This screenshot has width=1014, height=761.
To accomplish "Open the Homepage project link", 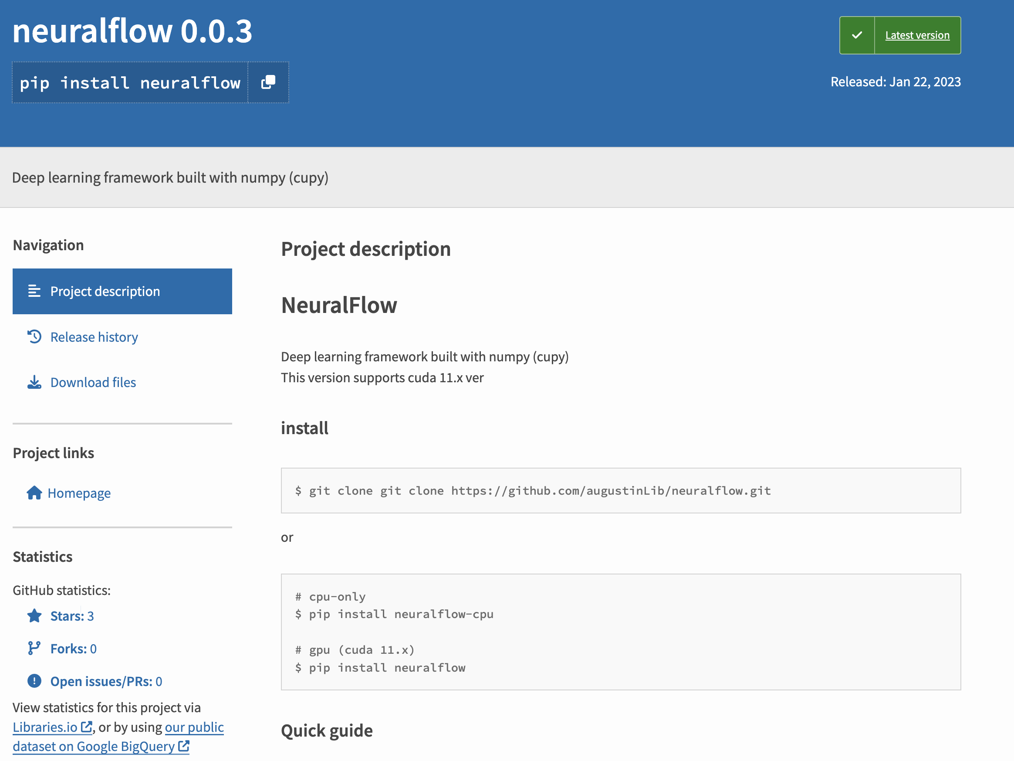I will (x=79, y=493).
